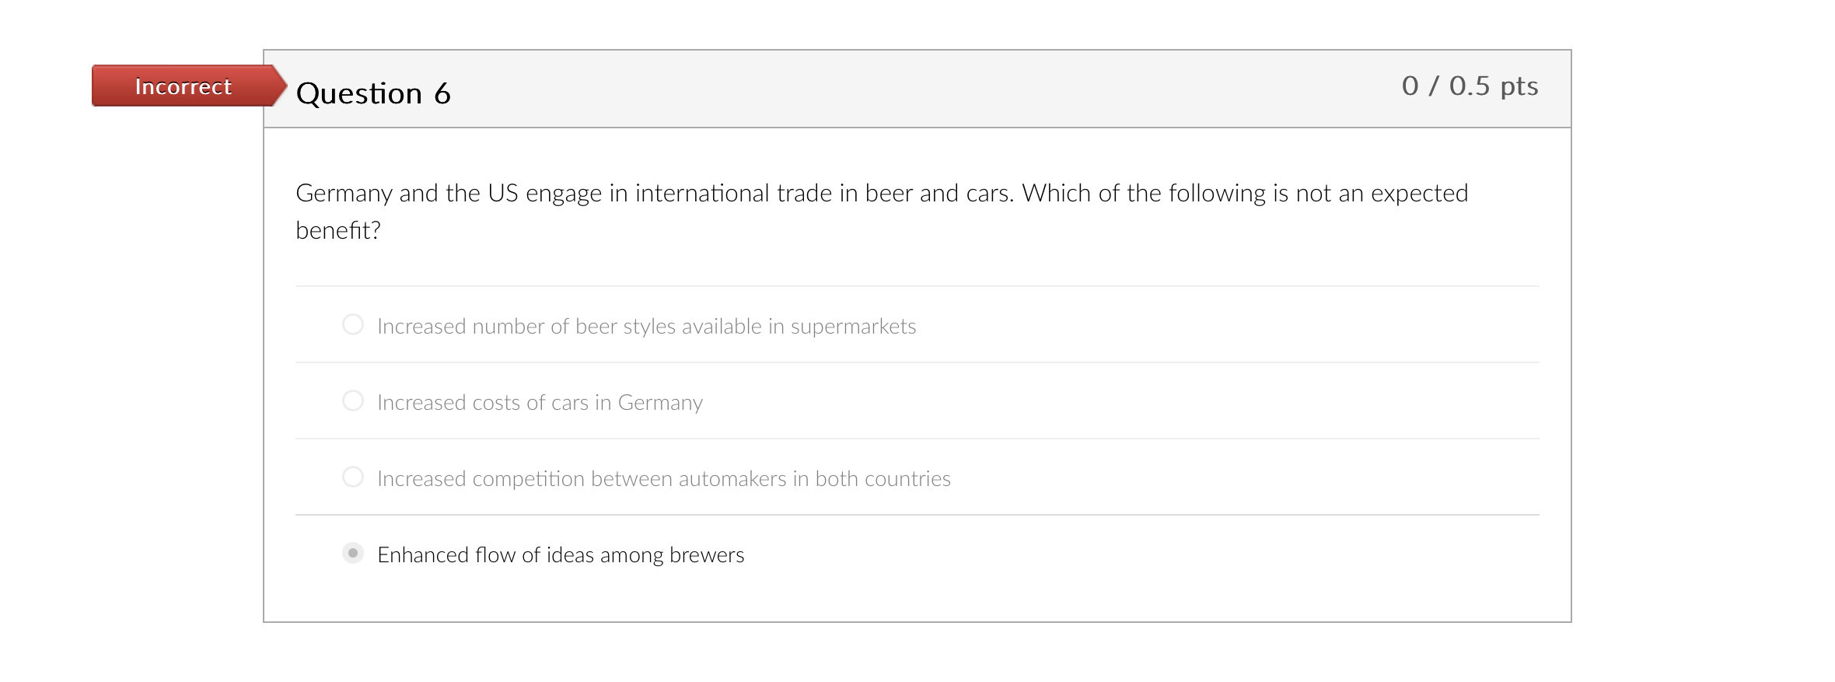The height and width of the screenshot is (682, 1835).
Task: Pick the automaker competition radio button
Action: coord(353,477)
